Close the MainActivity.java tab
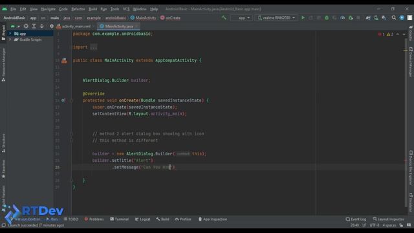This screenshot has height=233, width=414. [x=136, y=27]
